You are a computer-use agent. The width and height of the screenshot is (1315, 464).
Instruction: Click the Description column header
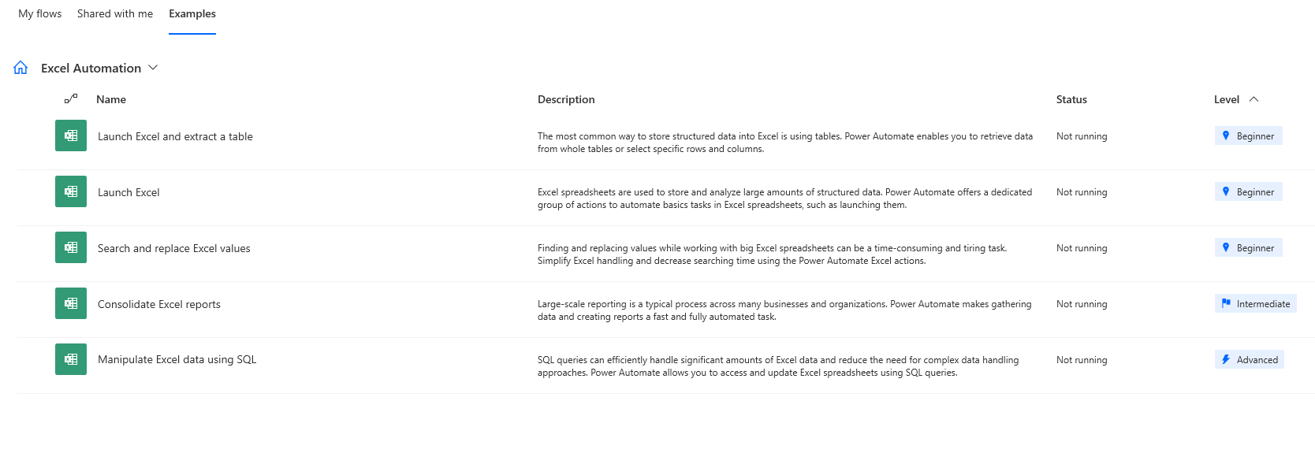[x=566, y=99]
